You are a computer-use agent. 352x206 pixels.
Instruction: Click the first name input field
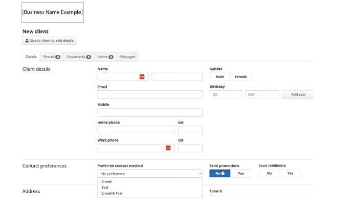[x=123, y=77]
